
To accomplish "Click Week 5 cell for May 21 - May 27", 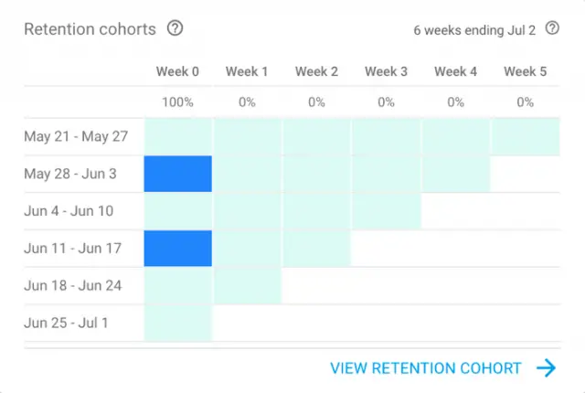I will (525, 136).
